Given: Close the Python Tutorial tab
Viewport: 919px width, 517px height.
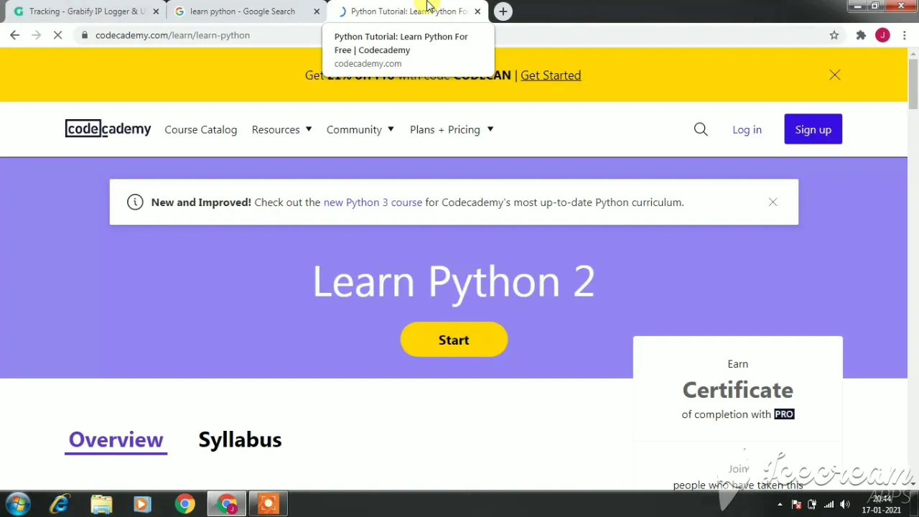Looking at the screenshot, I should [x=477, y=11].
